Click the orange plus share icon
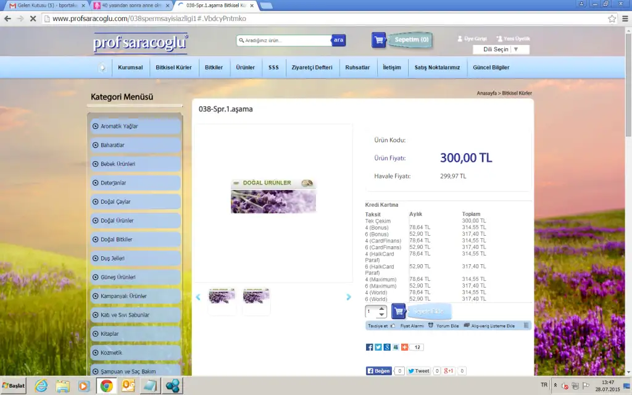This screenshot has height=395, width=632. [x=404, y=347]
